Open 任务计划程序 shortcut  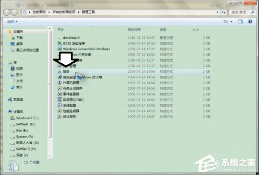point(73,88)
